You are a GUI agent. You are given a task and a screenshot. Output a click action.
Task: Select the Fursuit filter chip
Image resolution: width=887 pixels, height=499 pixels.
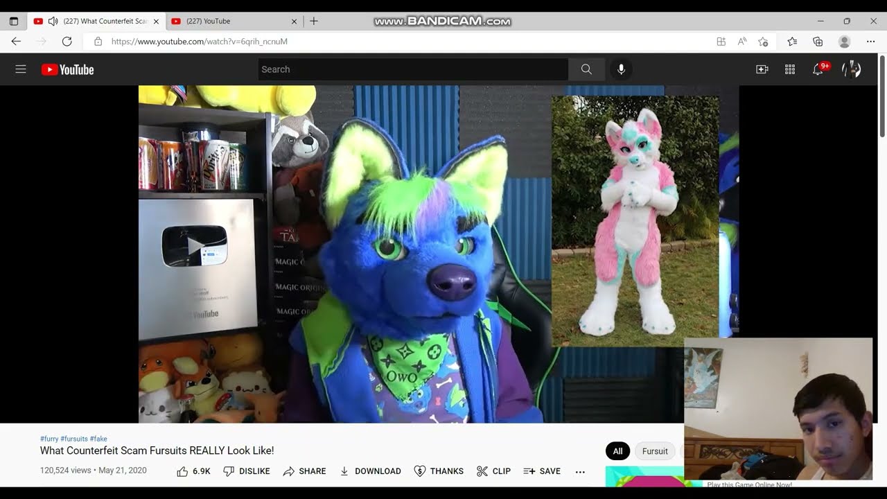(655, 451)
